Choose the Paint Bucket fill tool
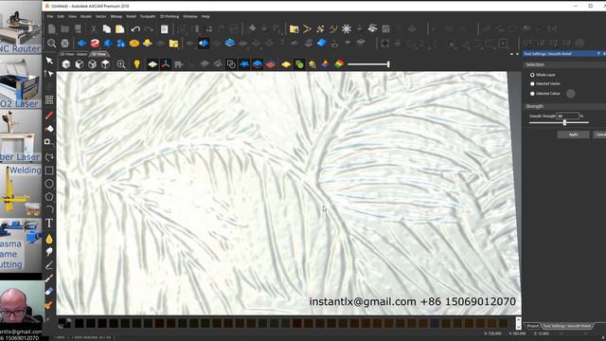 pyautogui.click(x=49, y=129)
